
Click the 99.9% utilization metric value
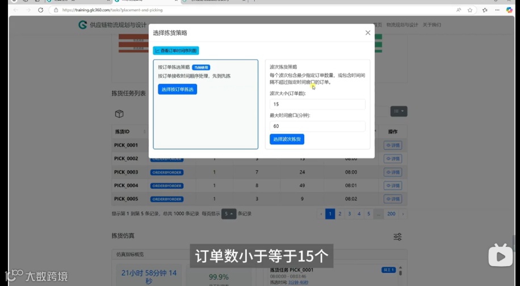[x=219, y=277]
